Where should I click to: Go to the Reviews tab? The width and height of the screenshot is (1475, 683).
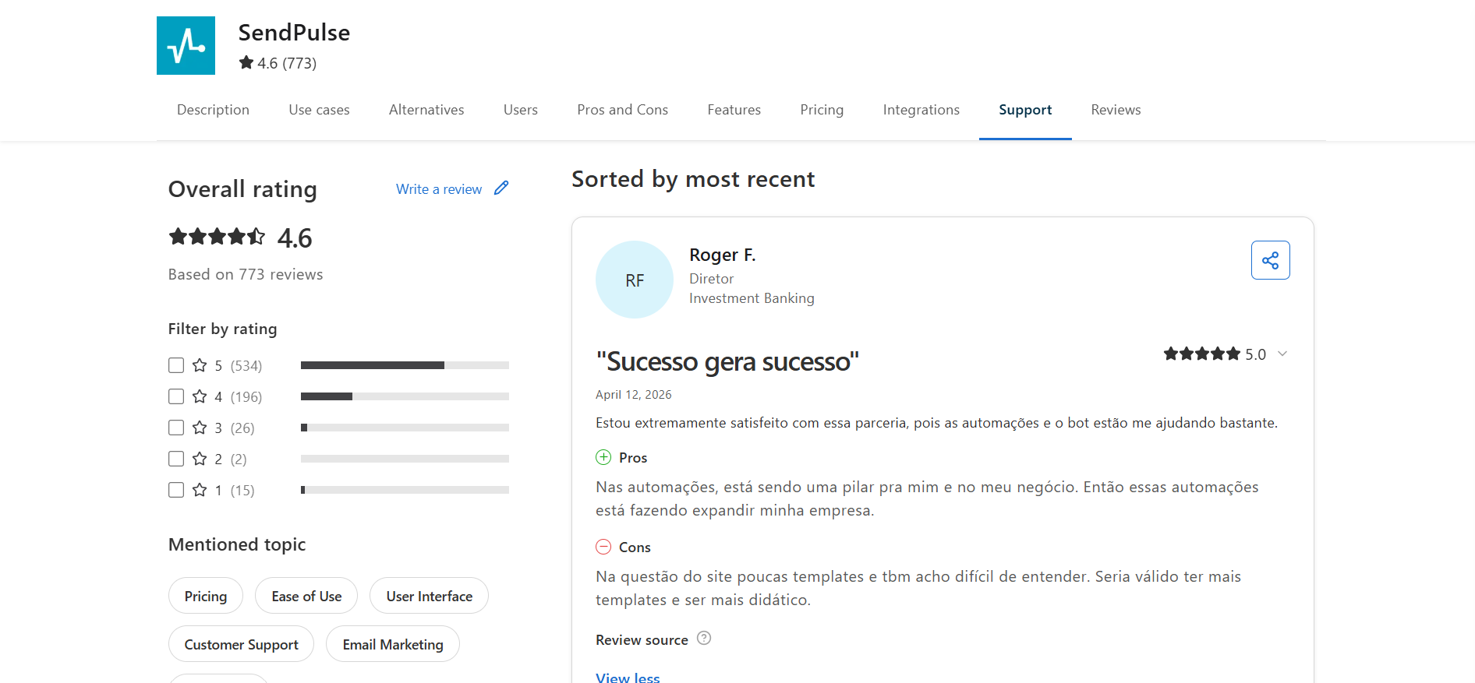click(x=1116, y=110)
